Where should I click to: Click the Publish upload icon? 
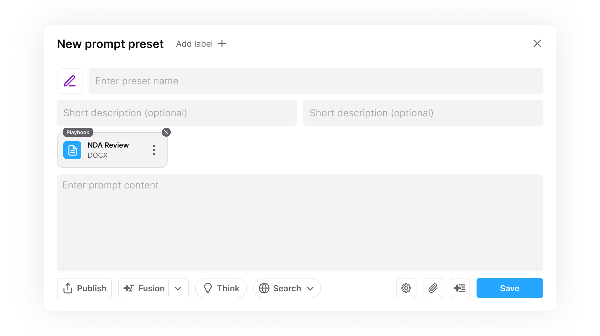[67, 288]
